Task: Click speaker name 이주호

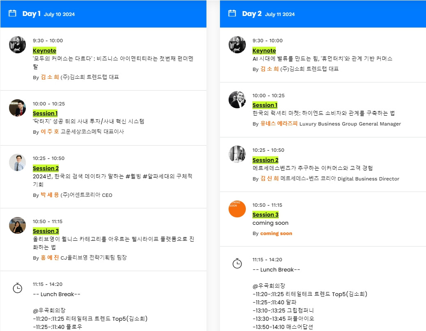Action: (50, 131)
